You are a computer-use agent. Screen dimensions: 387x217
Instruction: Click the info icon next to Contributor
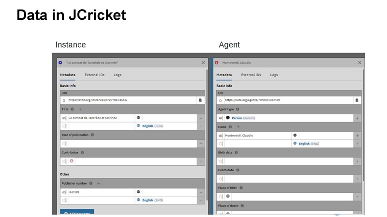82,152
